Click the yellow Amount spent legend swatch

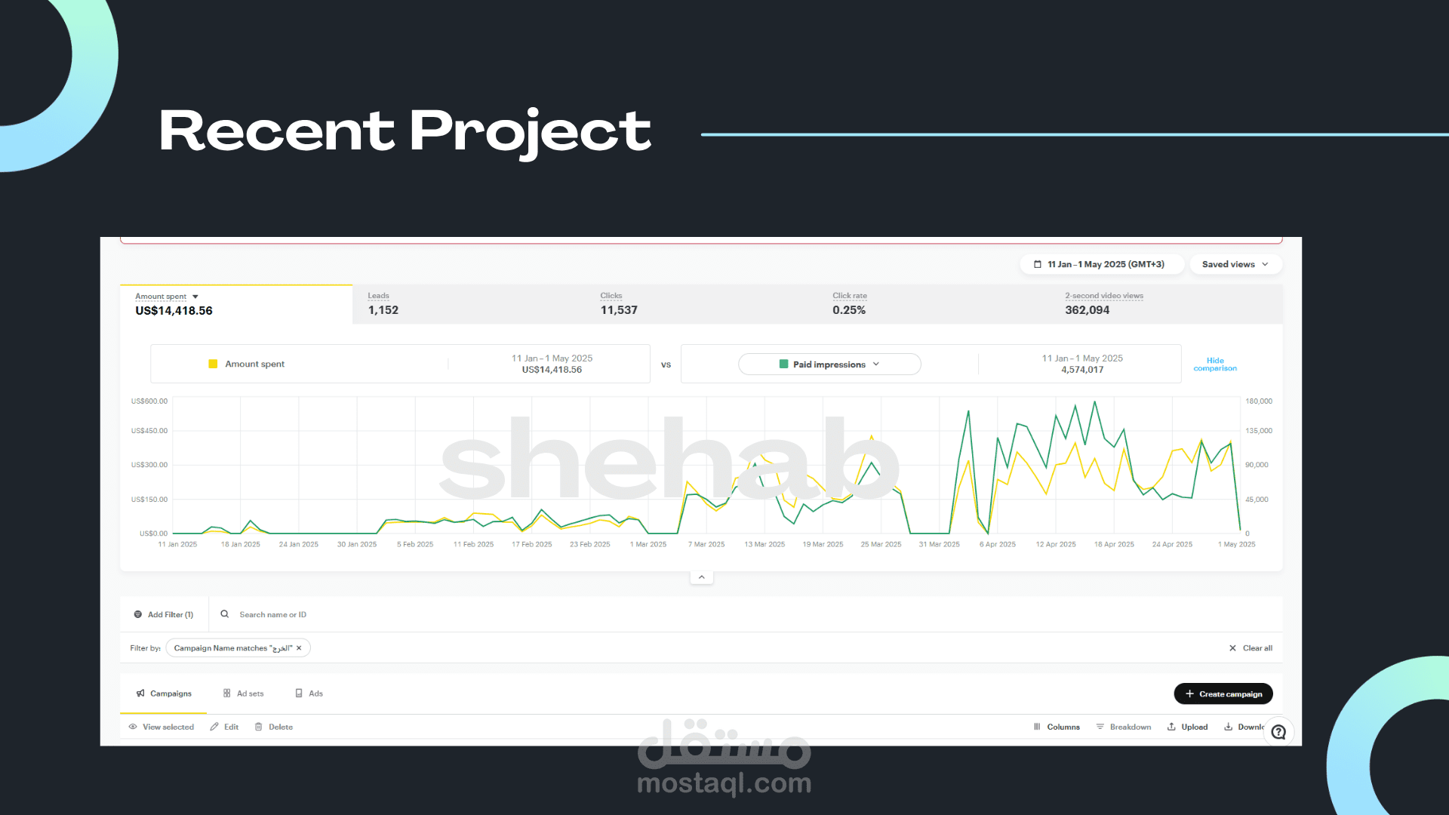click(x=213, y=364)
